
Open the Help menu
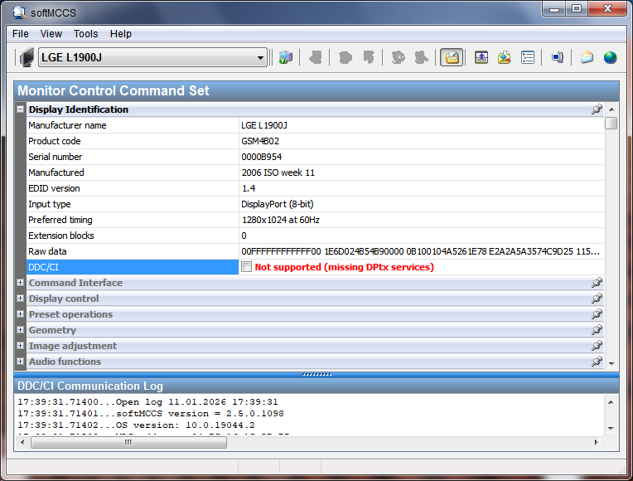[121, 34]
